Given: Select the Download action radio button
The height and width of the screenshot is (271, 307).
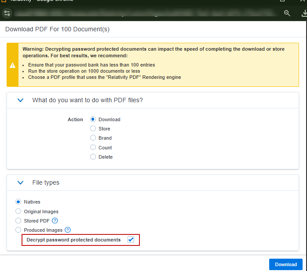Looking at the screenshot, I should [x=93, y=119].
